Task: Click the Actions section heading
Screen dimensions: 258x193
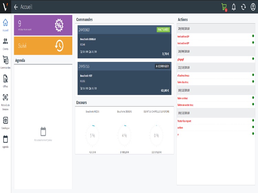Action: click(x=183, y=20)
